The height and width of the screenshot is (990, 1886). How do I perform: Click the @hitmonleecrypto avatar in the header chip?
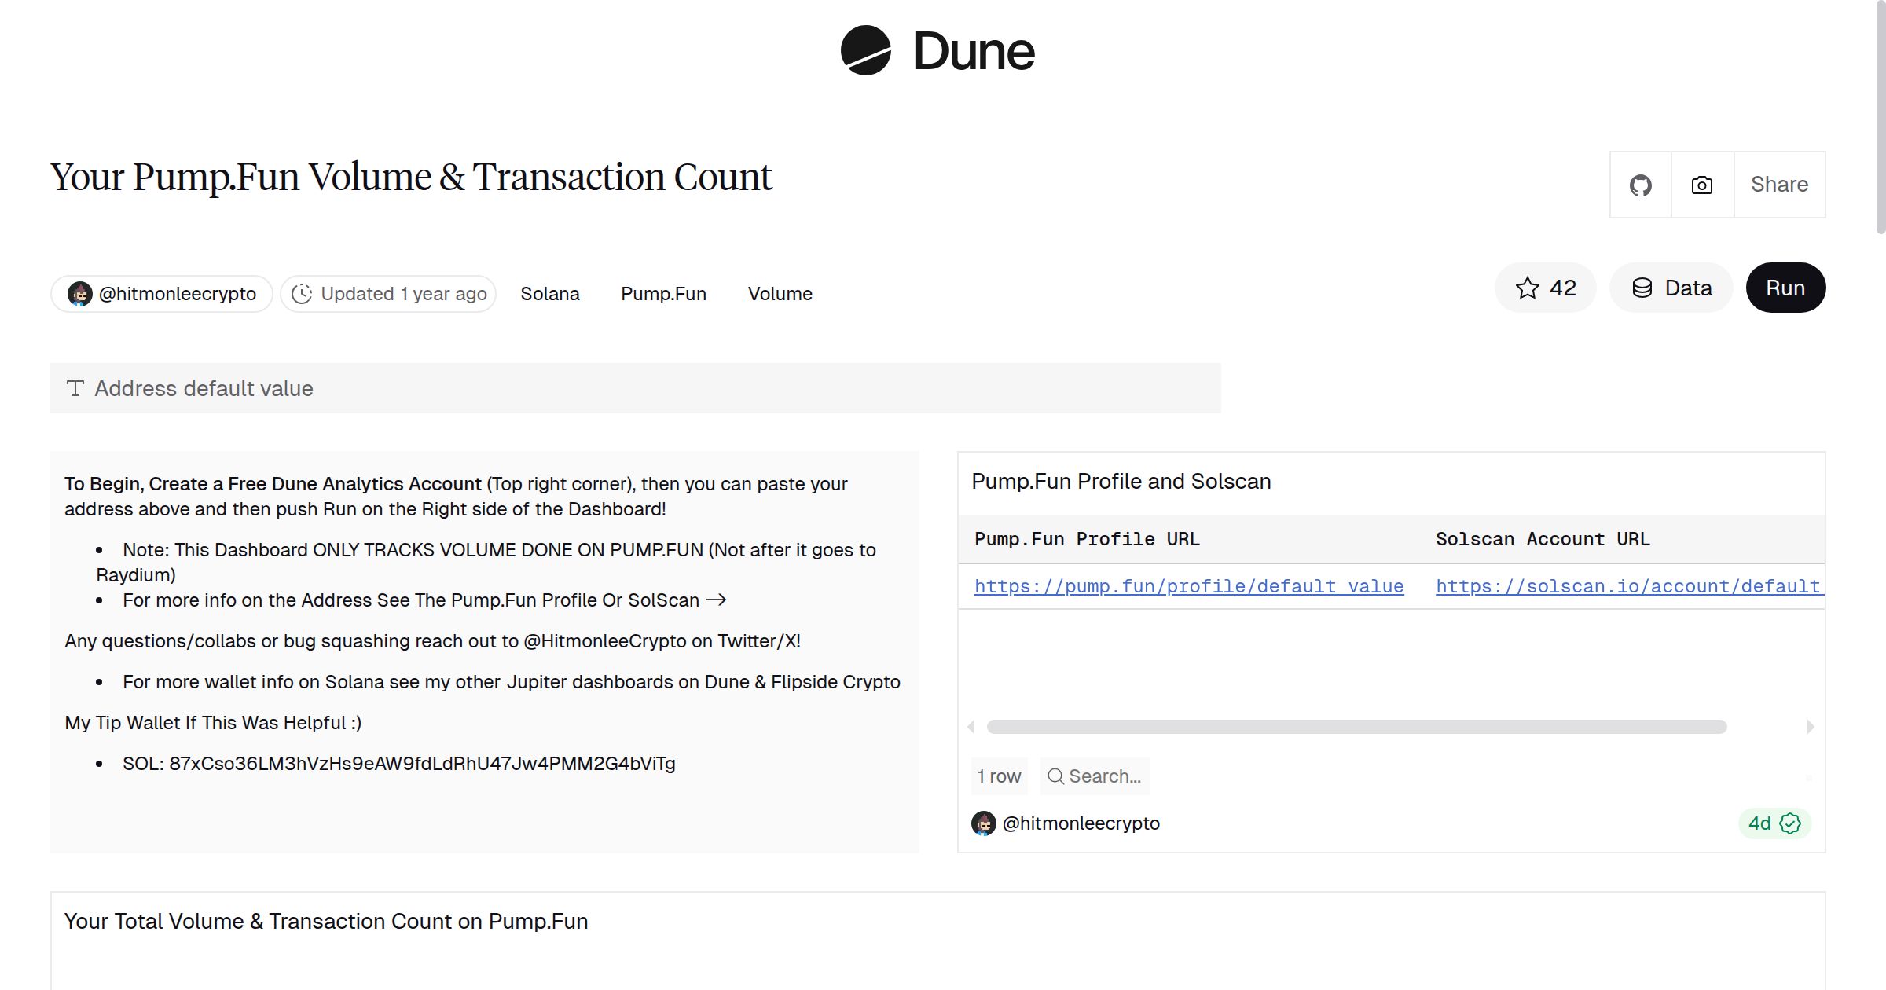81,293
